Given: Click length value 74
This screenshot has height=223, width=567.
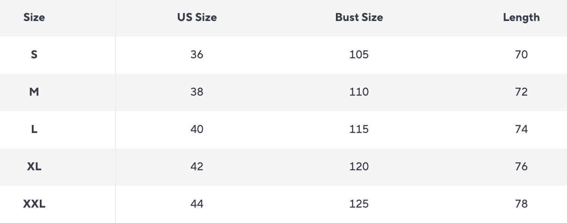Looking at the screenshot, I should coord(521,129).
